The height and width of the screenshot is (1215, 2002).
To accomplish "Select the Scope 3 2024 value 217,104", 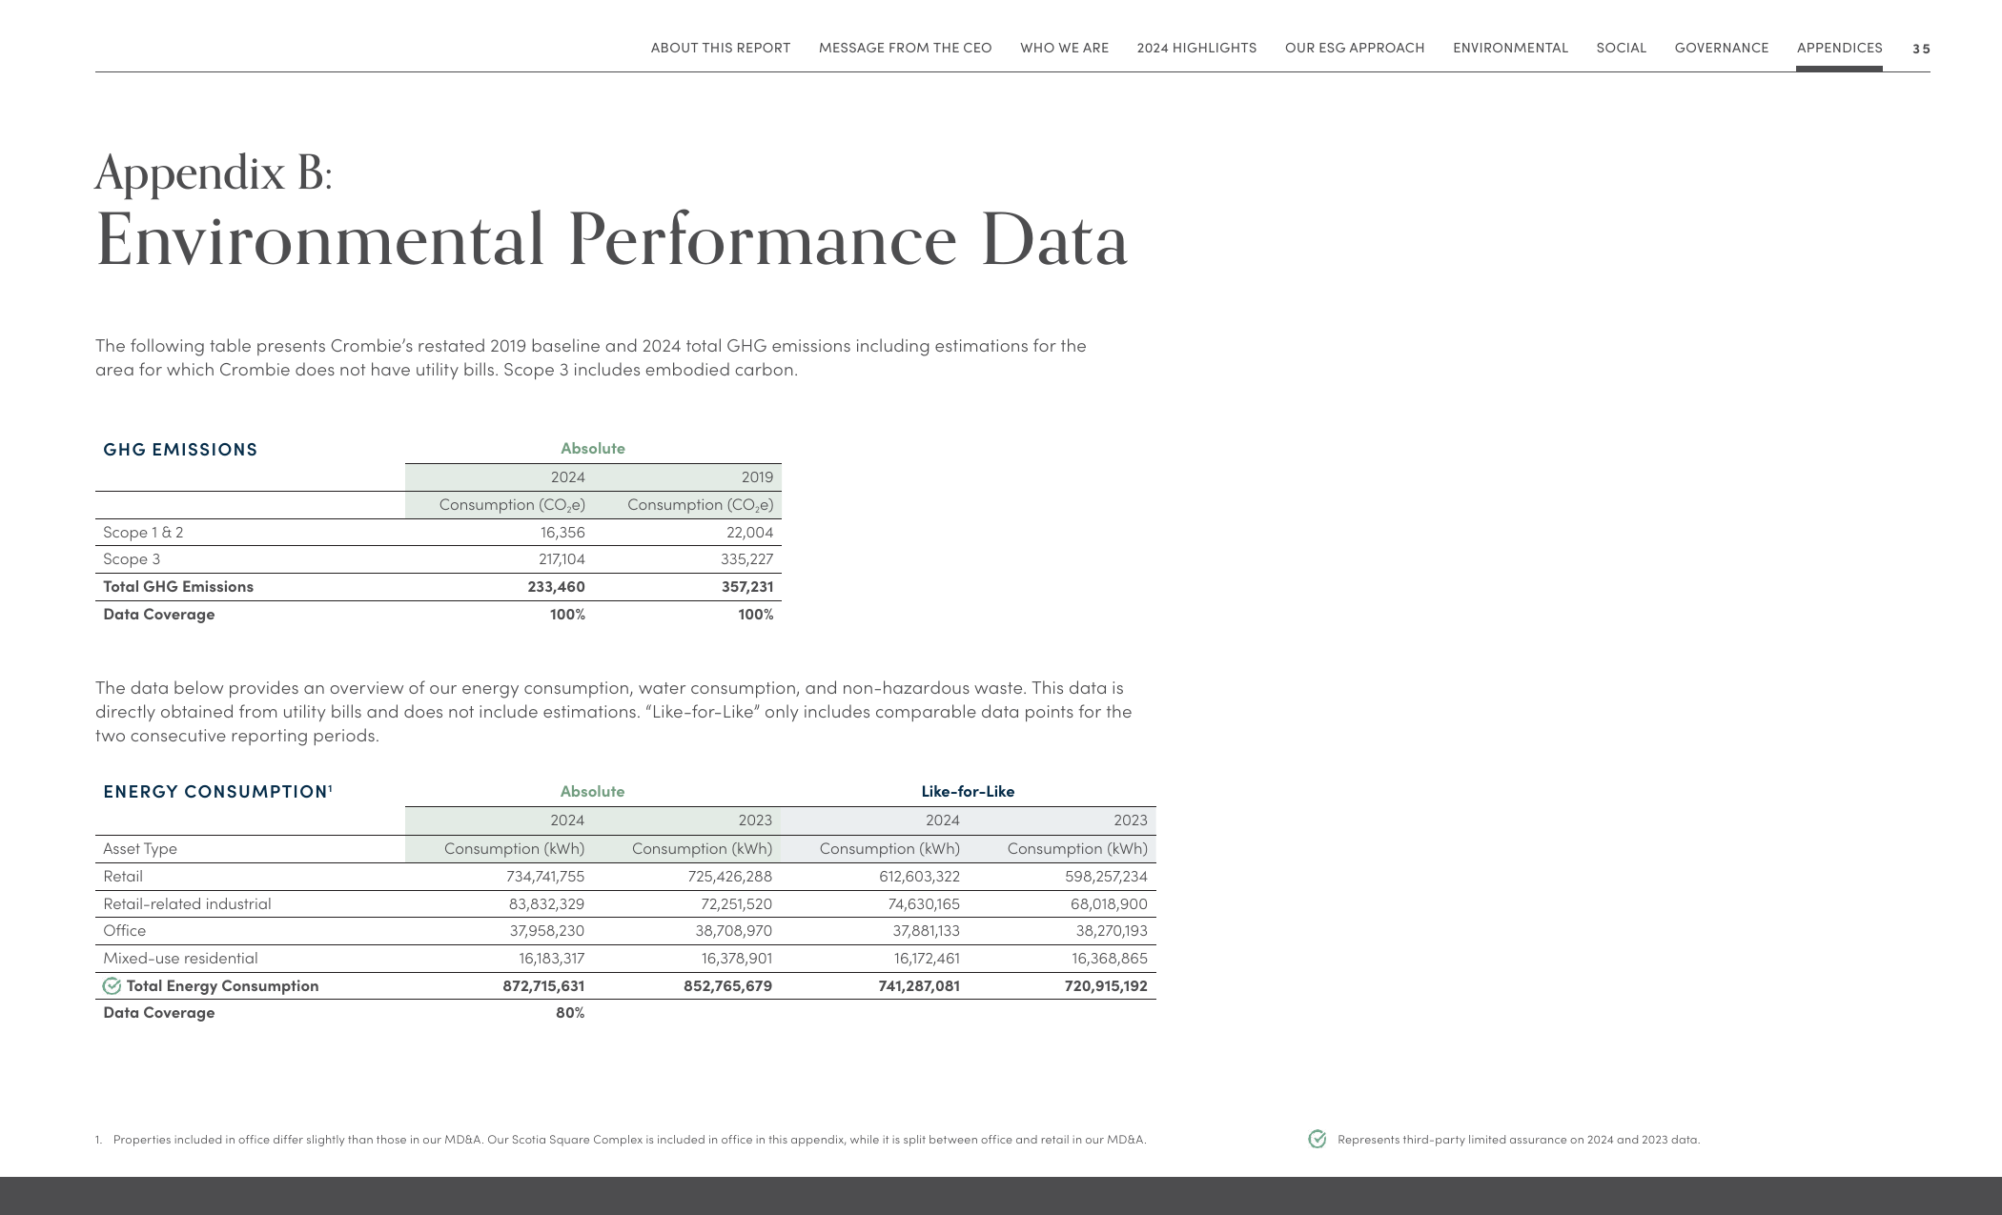I will 562,559.
